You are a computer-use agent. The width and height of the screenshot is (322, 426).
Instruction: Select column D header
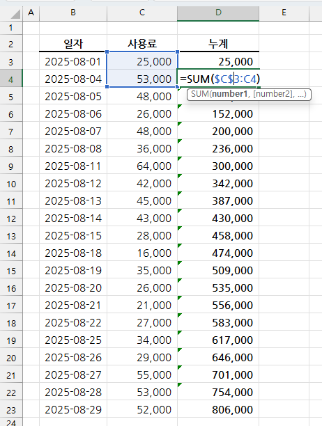point(218,13)
